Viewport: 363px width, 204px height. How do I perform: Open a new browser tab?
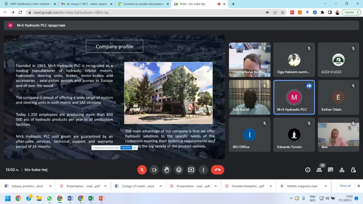point(233,4)
